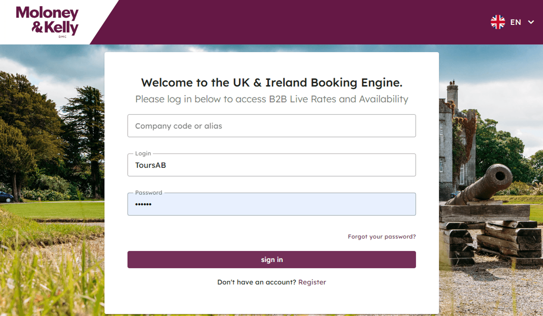Image resolution: width=543 pixels, height=316 pixels.
Task: Click the small Login field label
Action: (143, 153)
